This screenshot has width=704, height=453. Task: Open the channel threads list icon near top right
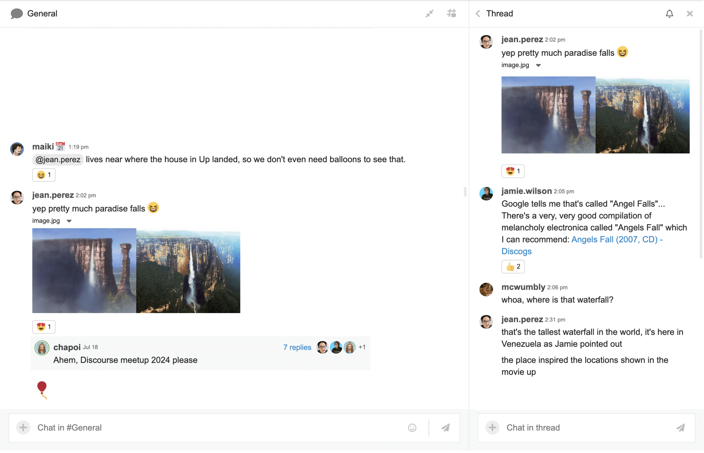pyautogui.click(x=451, y=13)
